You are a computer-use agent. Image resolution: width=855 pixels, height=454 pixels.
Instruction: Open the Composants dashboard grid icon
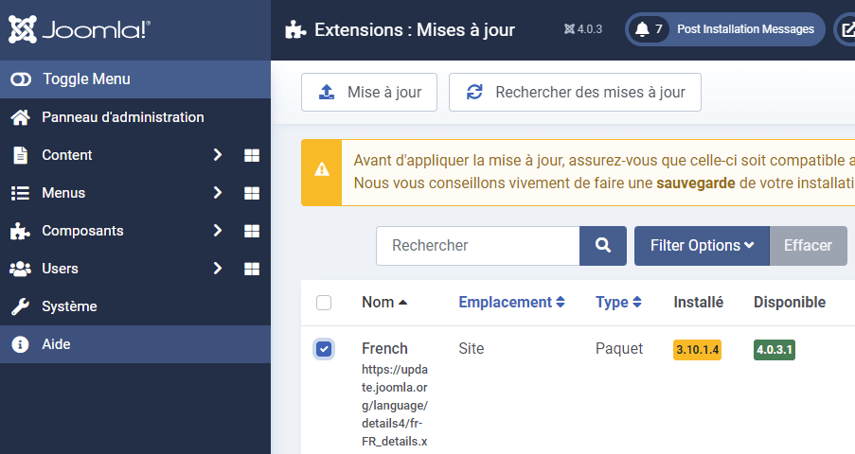tap(252, 231)
